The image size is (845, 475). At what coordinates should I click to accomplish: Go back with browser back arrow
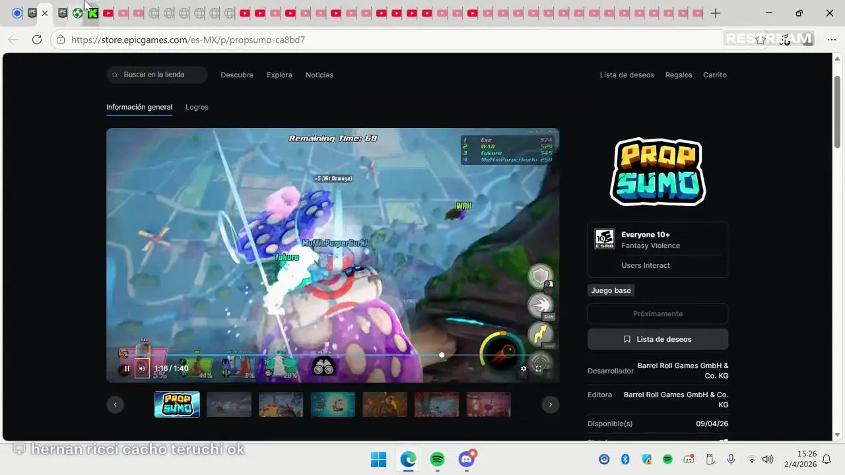[13, 40]
